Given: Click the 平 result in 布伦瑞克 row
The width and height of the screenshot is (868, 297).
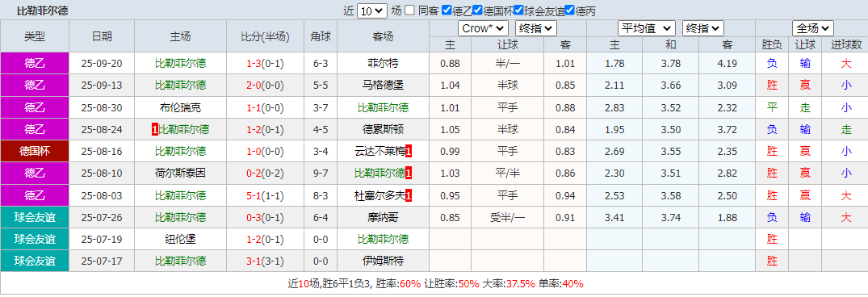Looking at the screenshot, I should [x=772, y=107].
